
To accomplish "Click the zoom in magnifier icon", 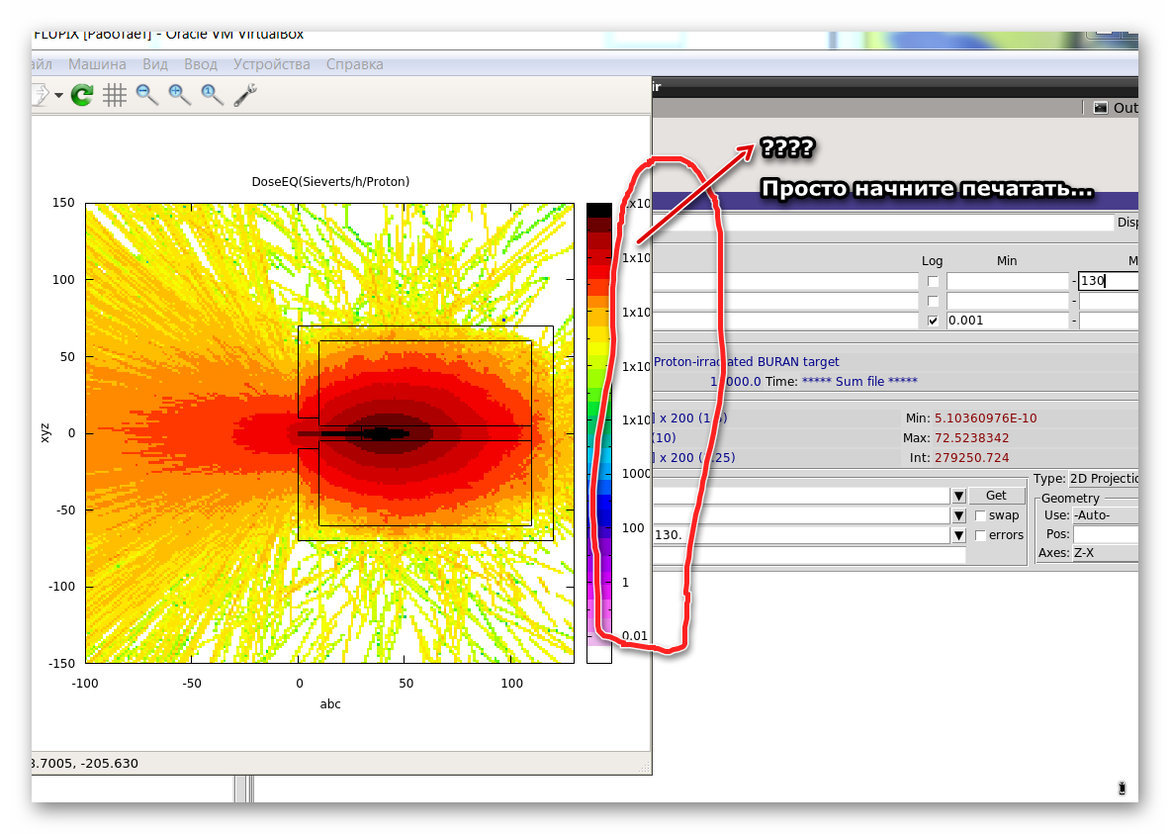I will pos(180,95).
